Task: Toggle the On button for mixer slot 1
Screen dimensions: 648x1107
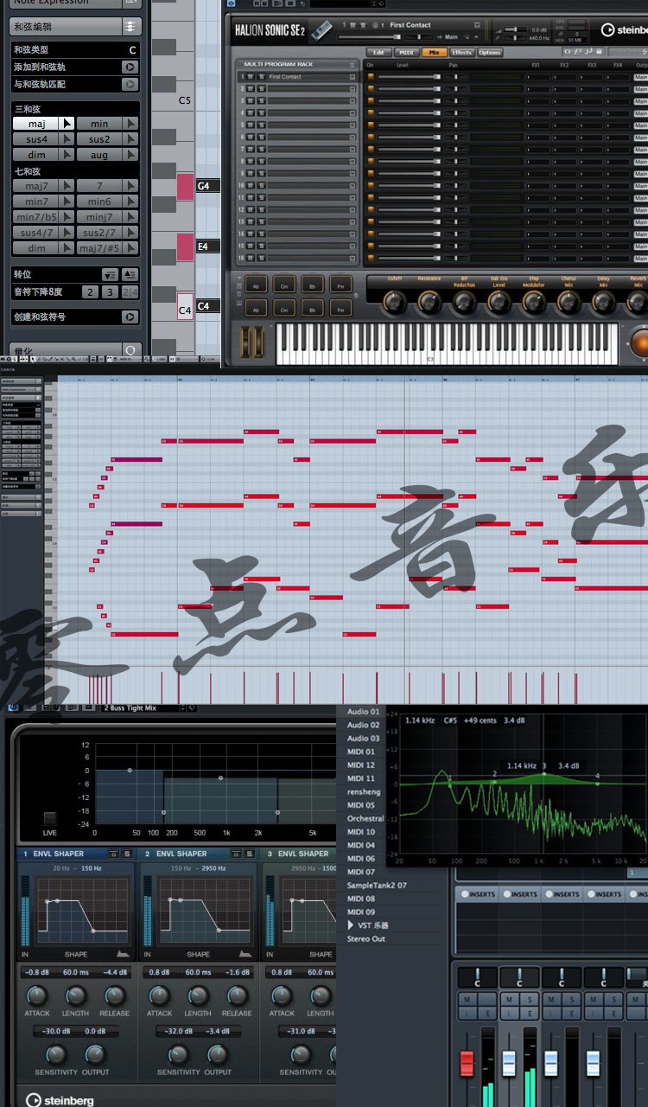Action: point(371,77)
